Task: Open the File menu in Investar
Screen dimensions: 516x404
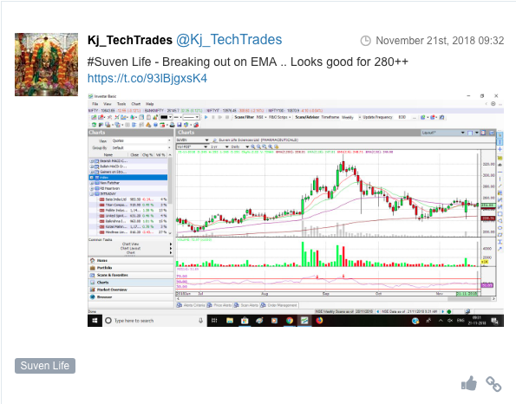Action: (x=95, y=104)
